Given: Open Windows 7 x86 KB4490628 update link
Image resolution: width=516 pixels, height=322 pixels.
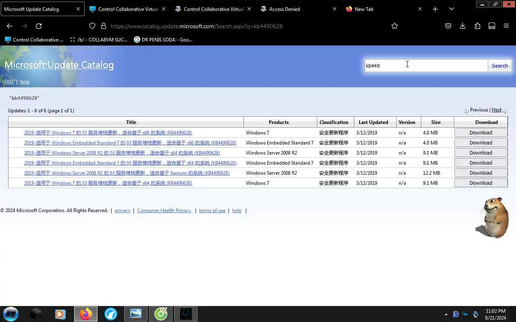Looking at the screenshot, I should point(108,133).
